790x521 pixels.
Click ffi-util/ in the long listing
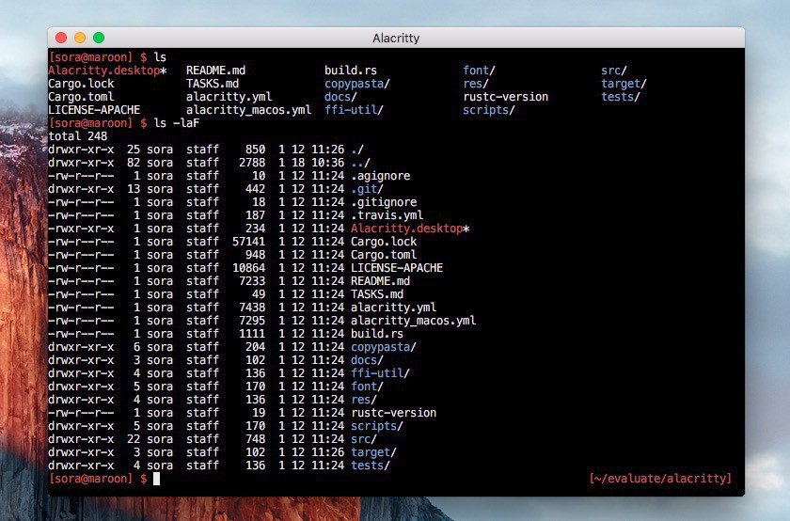click(380, 372)
